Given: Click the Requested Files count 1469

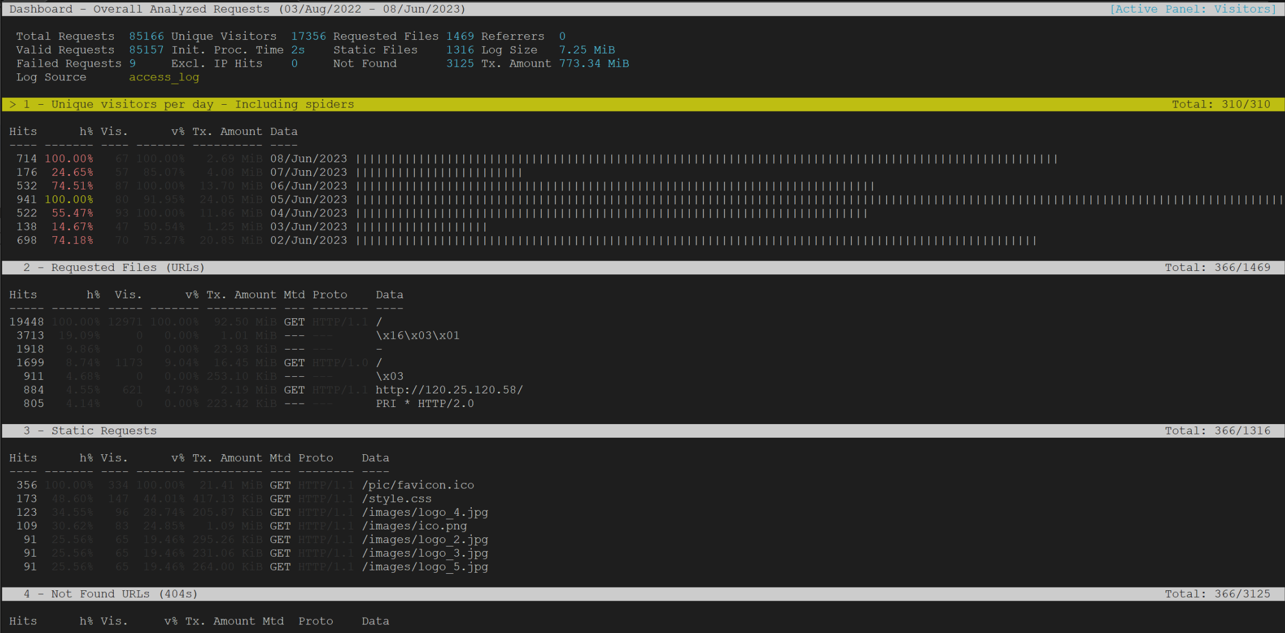Looking at the screenshot, I should [x=460, y=36].
